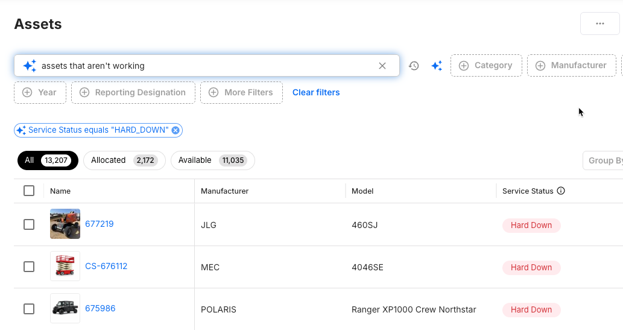This screenshot has height=330, width=623.
Task: Open the Category filter dropdown
Action: (x=486, y=66)
